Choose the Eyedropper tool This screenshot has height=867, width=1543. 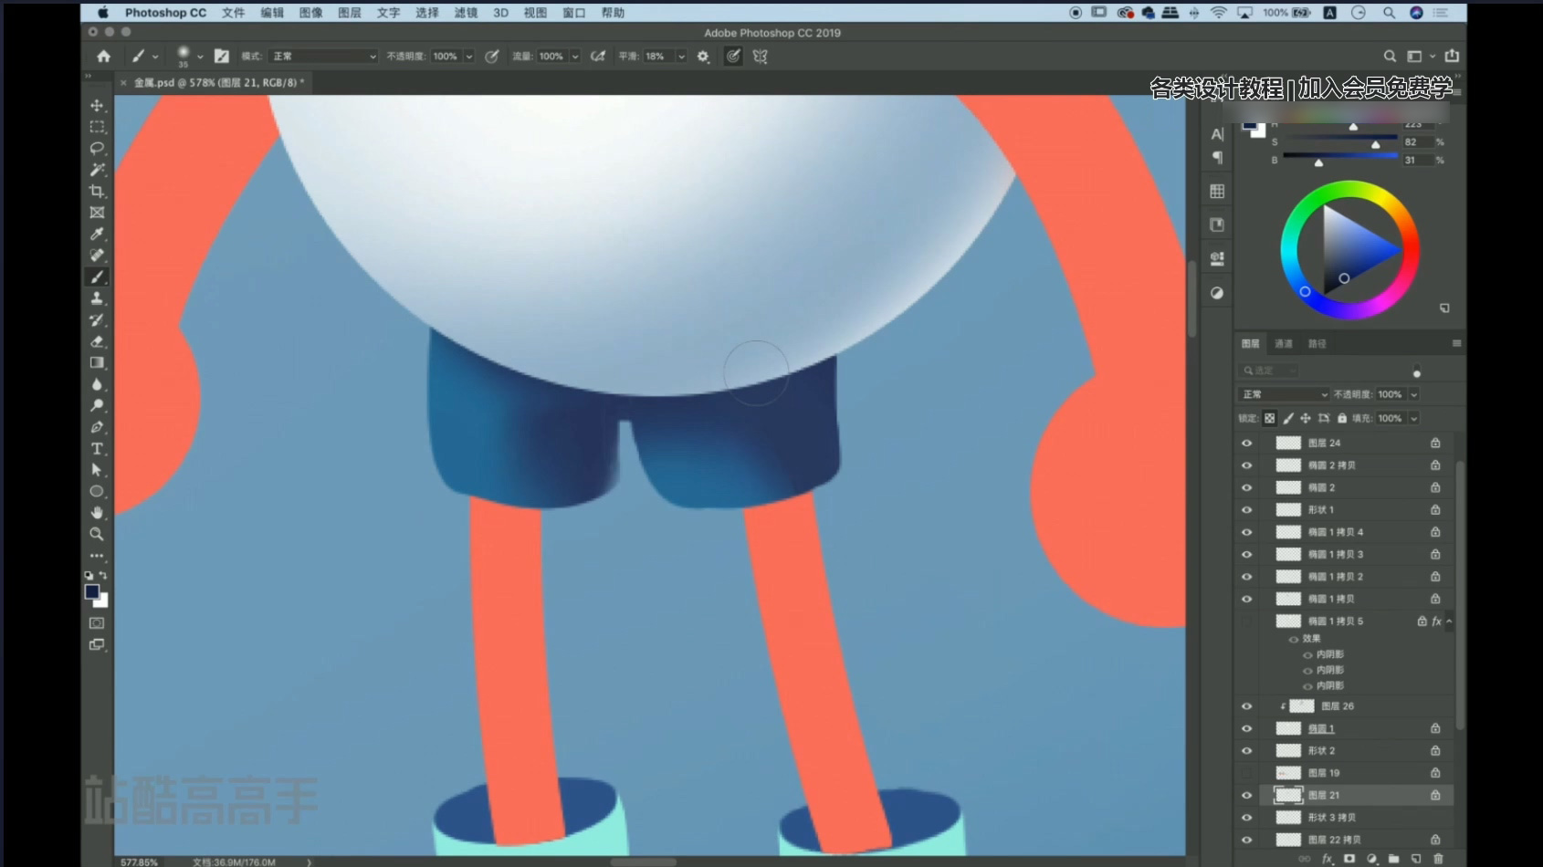point(97,234)
